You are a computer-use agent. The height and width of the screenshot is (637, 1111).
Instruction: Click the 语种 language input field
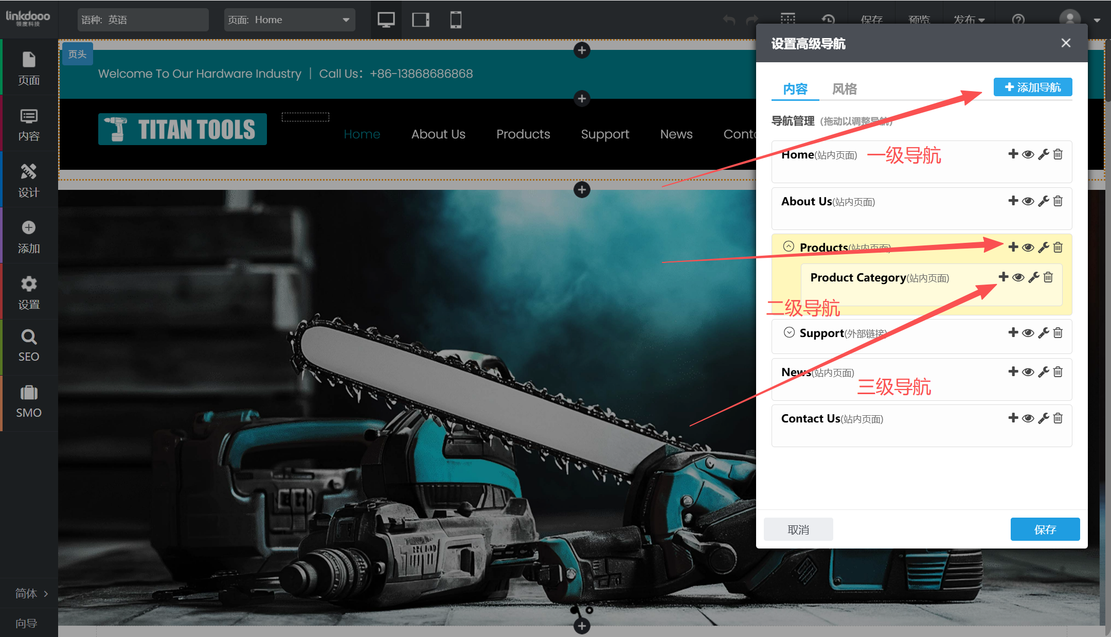click(143, 20)
